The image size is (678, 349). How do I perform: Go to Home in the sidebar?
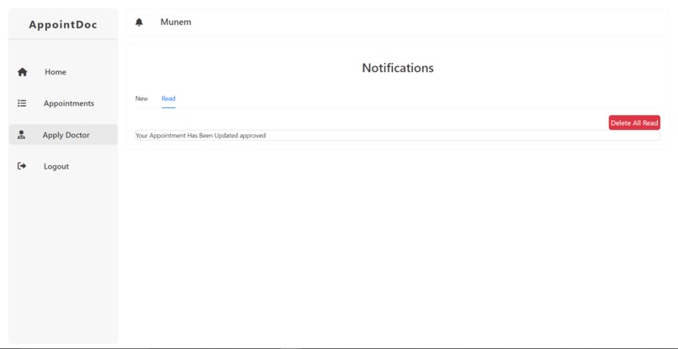tap(56, 72)
